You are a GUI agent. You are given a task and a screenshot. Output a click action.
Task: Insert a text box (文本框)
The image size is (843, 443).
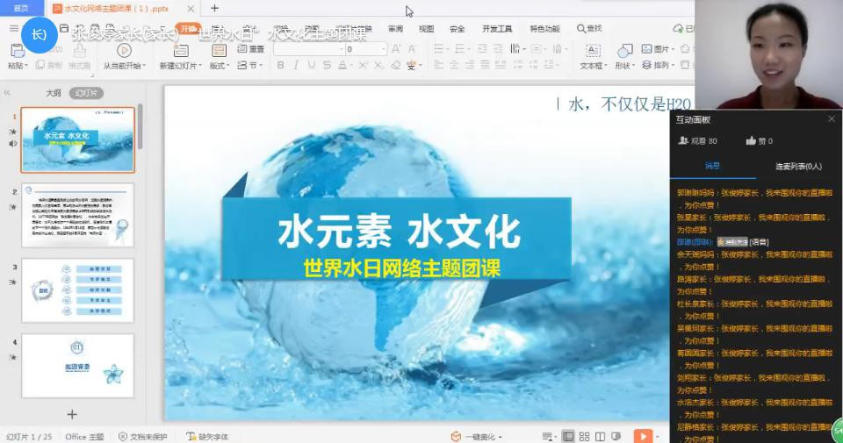(x=593, y=51)
